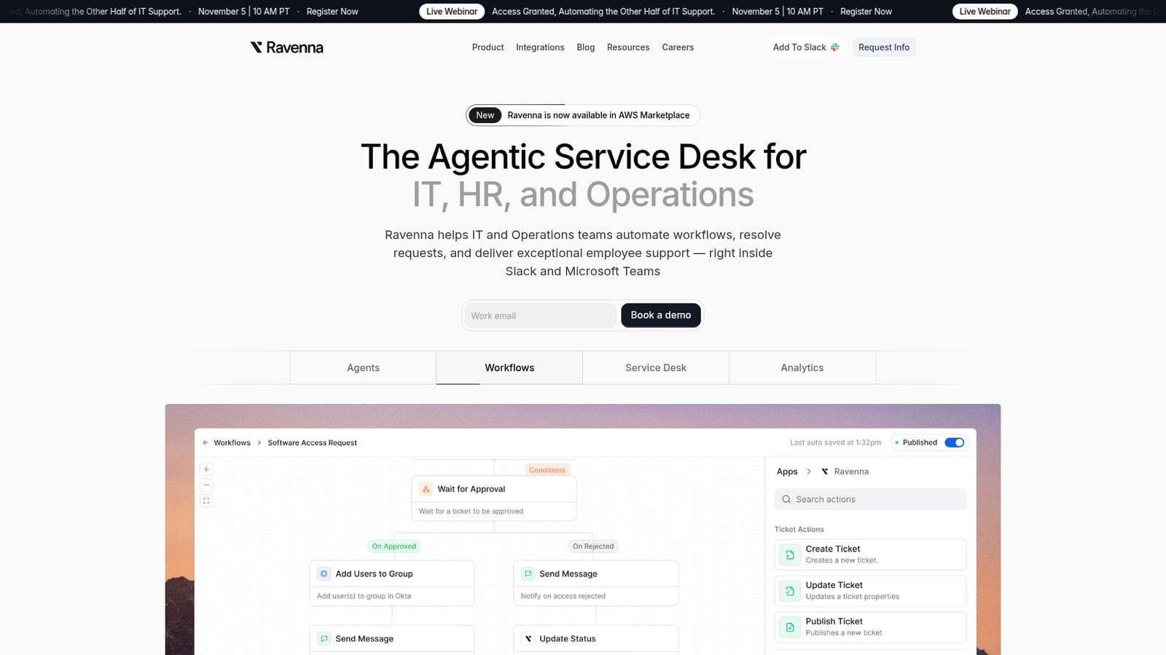This screenshot has width=1166, height=655.
Task: Click the On Approved branch label
Action: tap(394, 546)
